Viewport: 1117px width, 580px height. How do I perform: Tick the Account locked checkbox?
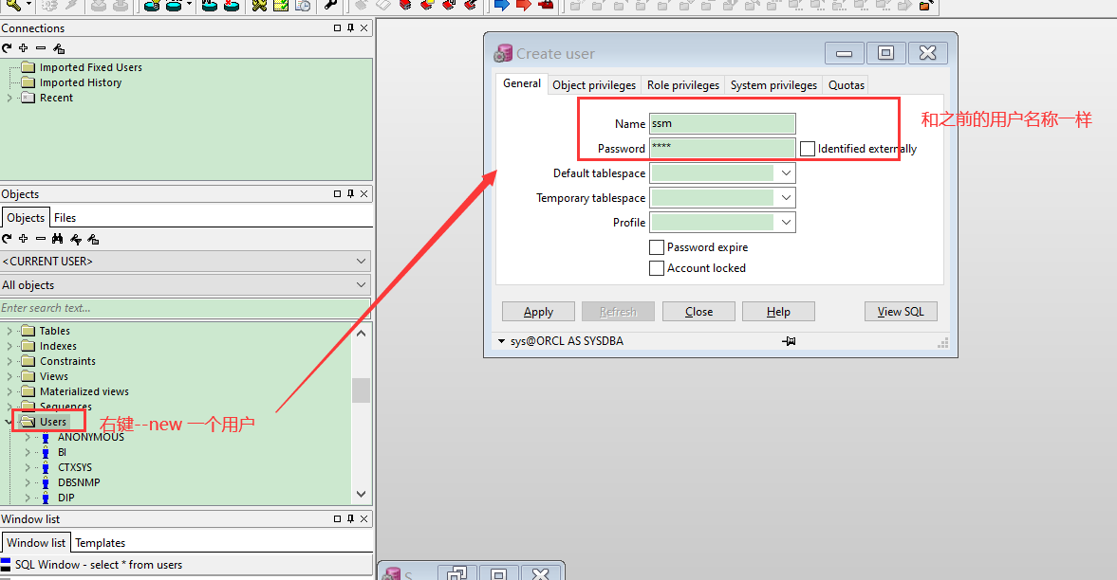(x=657, y=267)
